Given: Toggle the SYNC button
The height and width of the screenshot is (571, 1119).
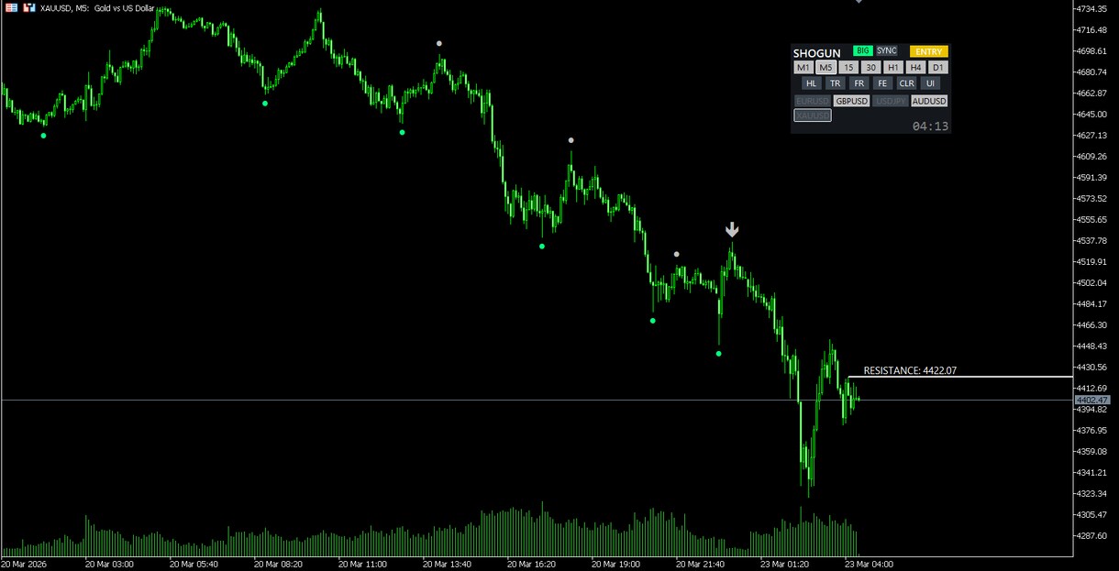Looking at the screenshot, I should pyautogui.click(x=887, y=51).
